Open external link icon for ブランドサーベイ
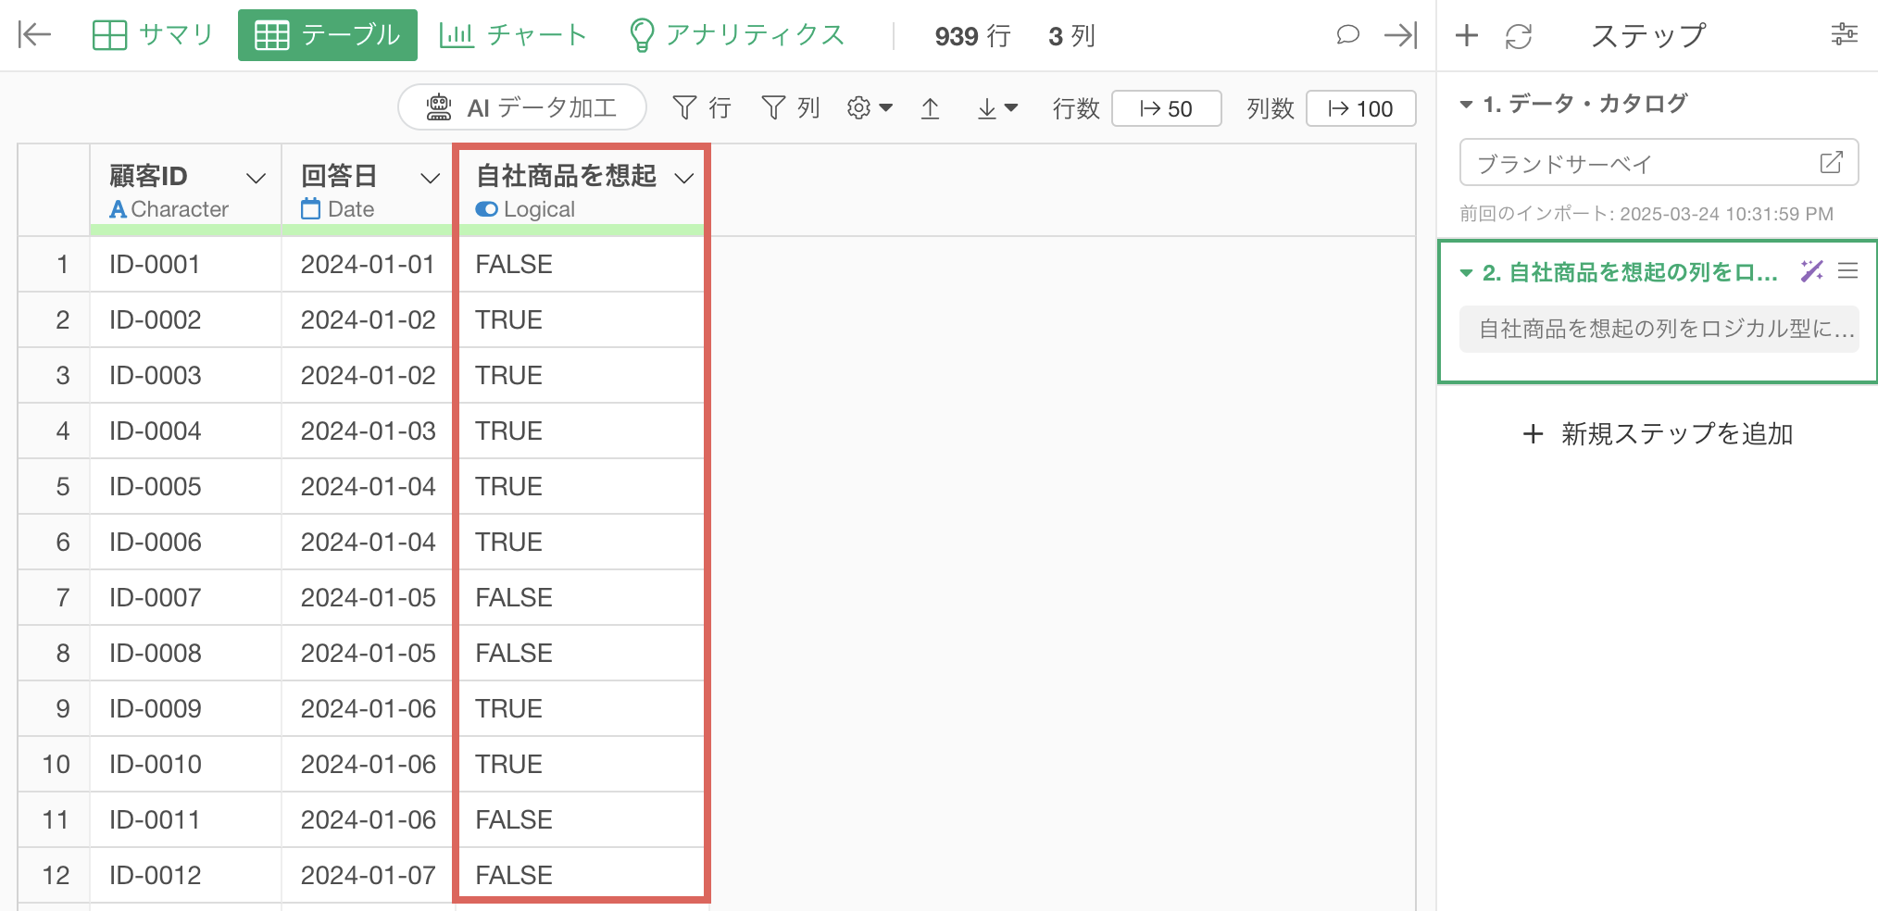 1831,163
